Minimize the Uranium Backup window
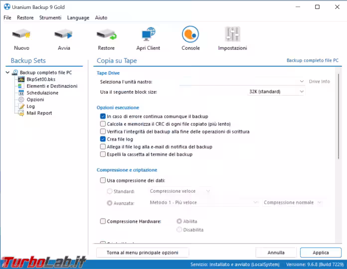Screen dimensions: 347x269 point(298,7)
